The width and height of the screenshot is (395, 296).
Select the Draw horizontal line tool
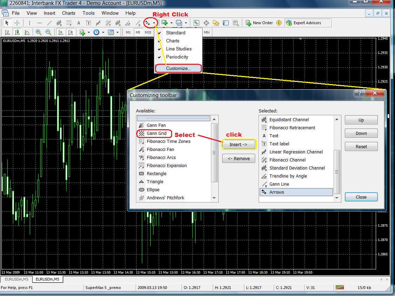40,23
